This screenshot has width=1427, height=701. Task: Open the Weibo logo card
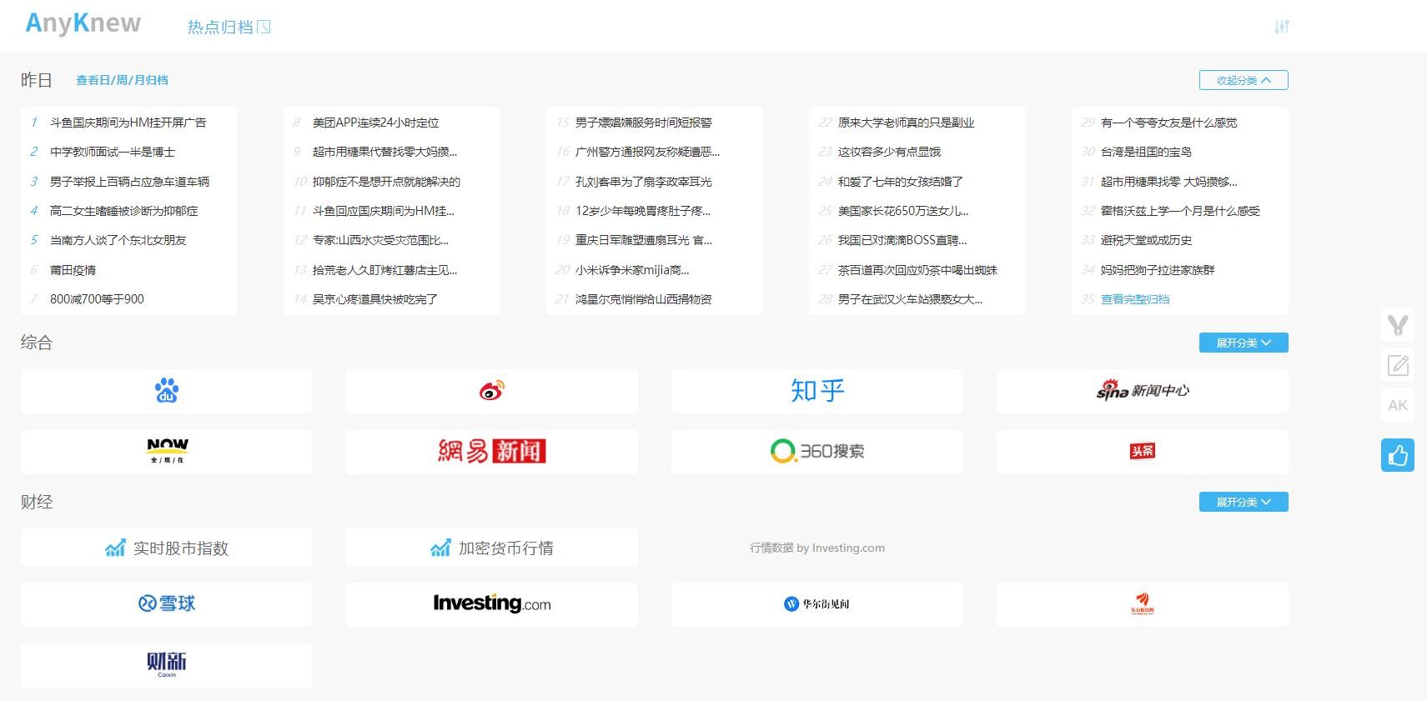pos(491,391)
